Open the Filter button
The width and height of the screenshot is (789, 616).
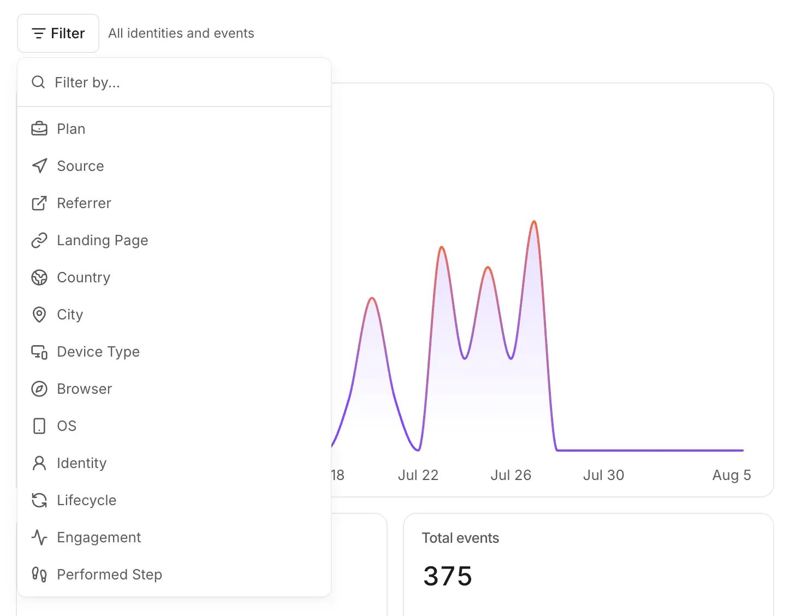tap(58, 33)
